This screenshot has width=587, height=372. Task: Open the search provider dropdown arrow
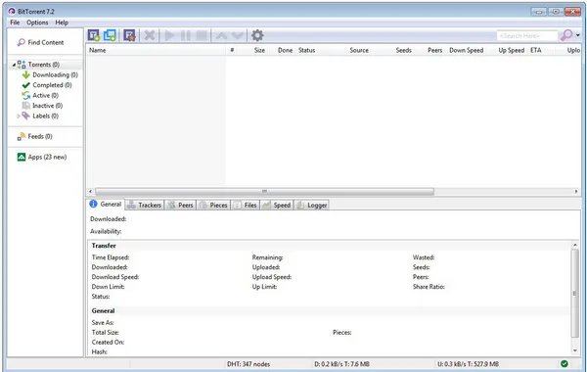click(x=577, y=35)
